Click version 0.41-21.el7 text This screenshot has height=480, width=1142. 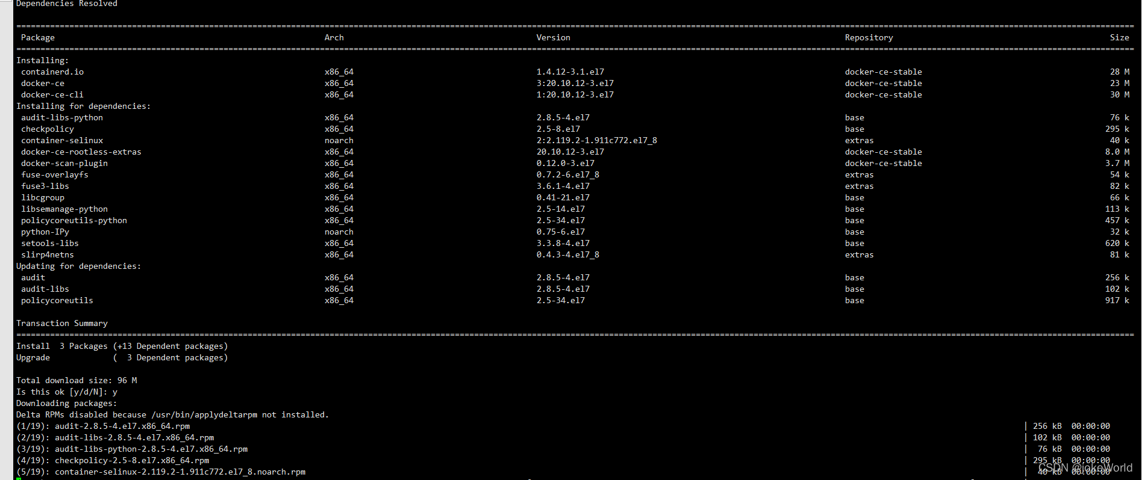[x=563, y=197]
